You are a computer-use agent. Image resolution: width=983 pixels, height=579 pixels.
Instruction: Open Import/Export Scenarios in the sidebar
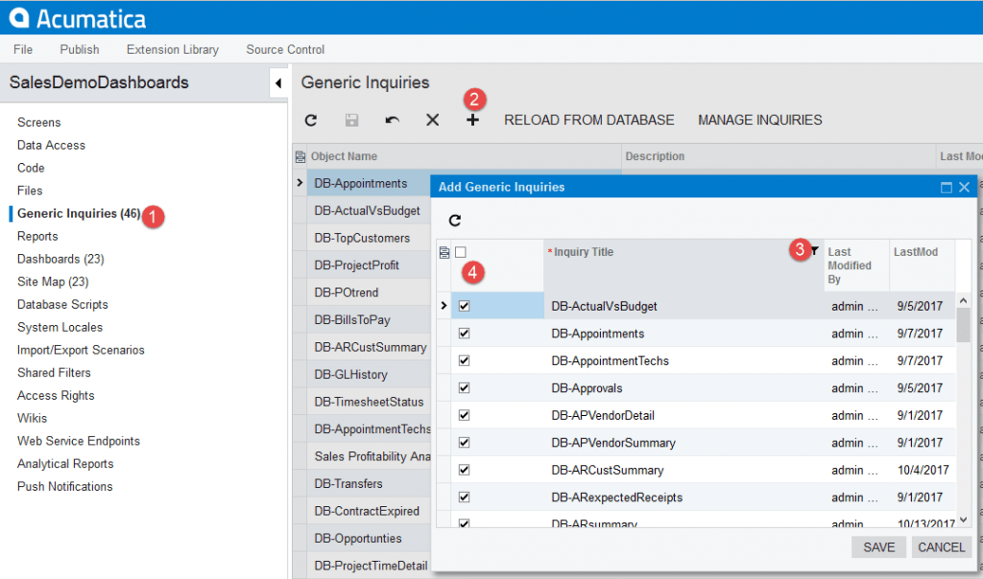click(x=81, y=350)
